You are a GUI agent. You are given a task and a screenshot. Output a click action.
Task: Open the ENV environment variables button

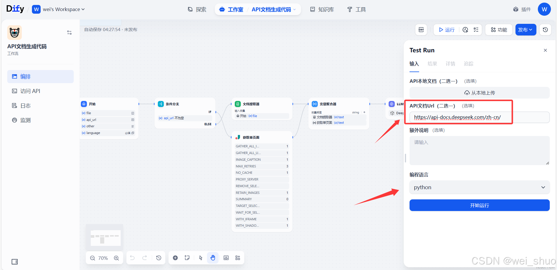pyautogui.click(x=421, y=30)
